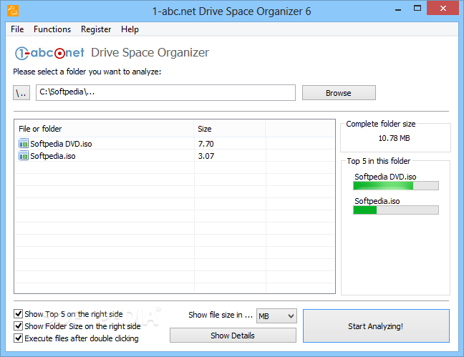Open the Functions menu

(52, 29)
